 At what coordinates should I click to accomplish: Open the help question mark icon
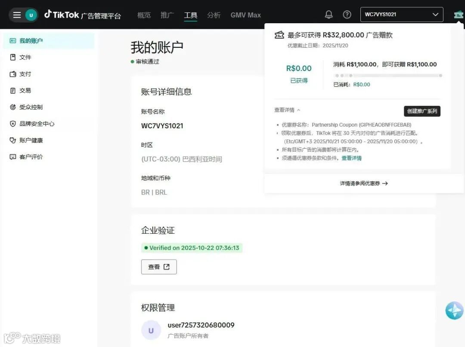[x=347, y=15]
